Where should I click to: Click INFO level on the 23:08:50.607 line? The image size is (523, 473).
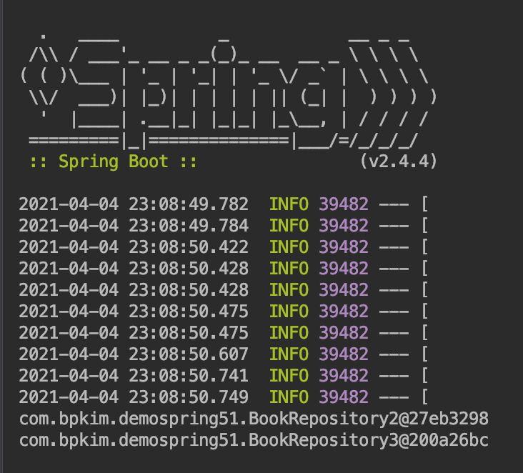coord(289,354)
